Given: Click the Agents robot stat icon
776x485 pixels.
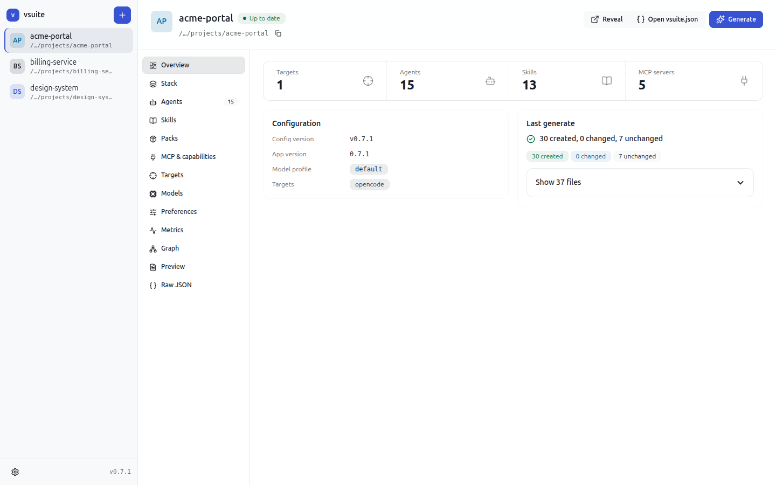Looking at the screenshot, I should tap(490, 81).
